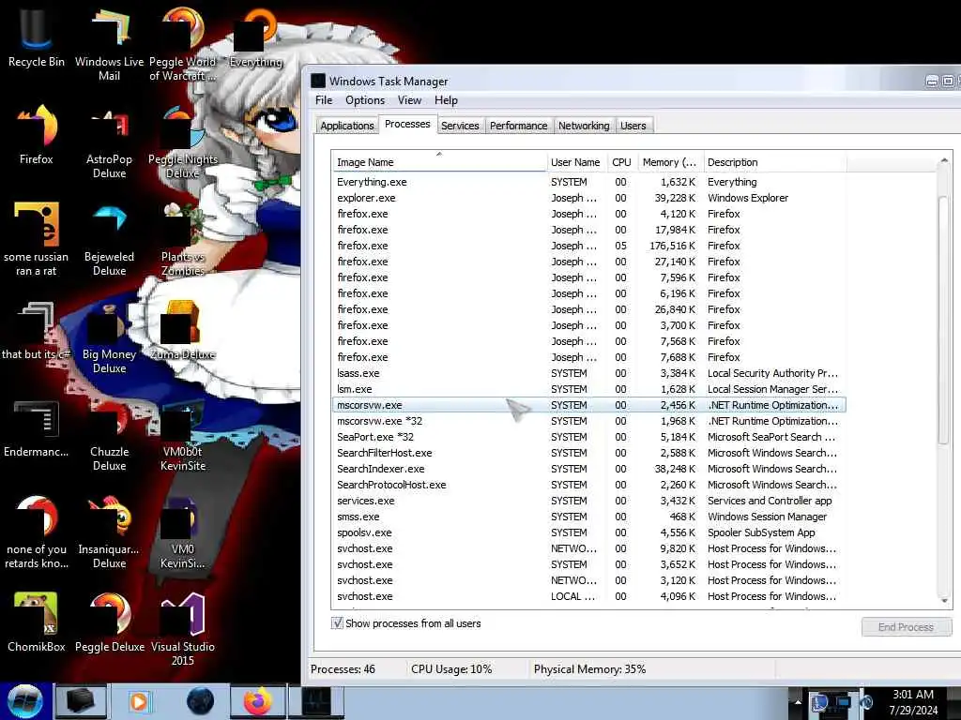Switch to the Users tab

coord(633,126)
